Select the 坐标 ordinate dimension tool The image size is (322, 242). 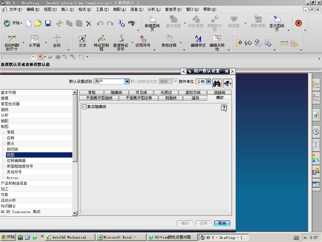(x=57, y=41)
